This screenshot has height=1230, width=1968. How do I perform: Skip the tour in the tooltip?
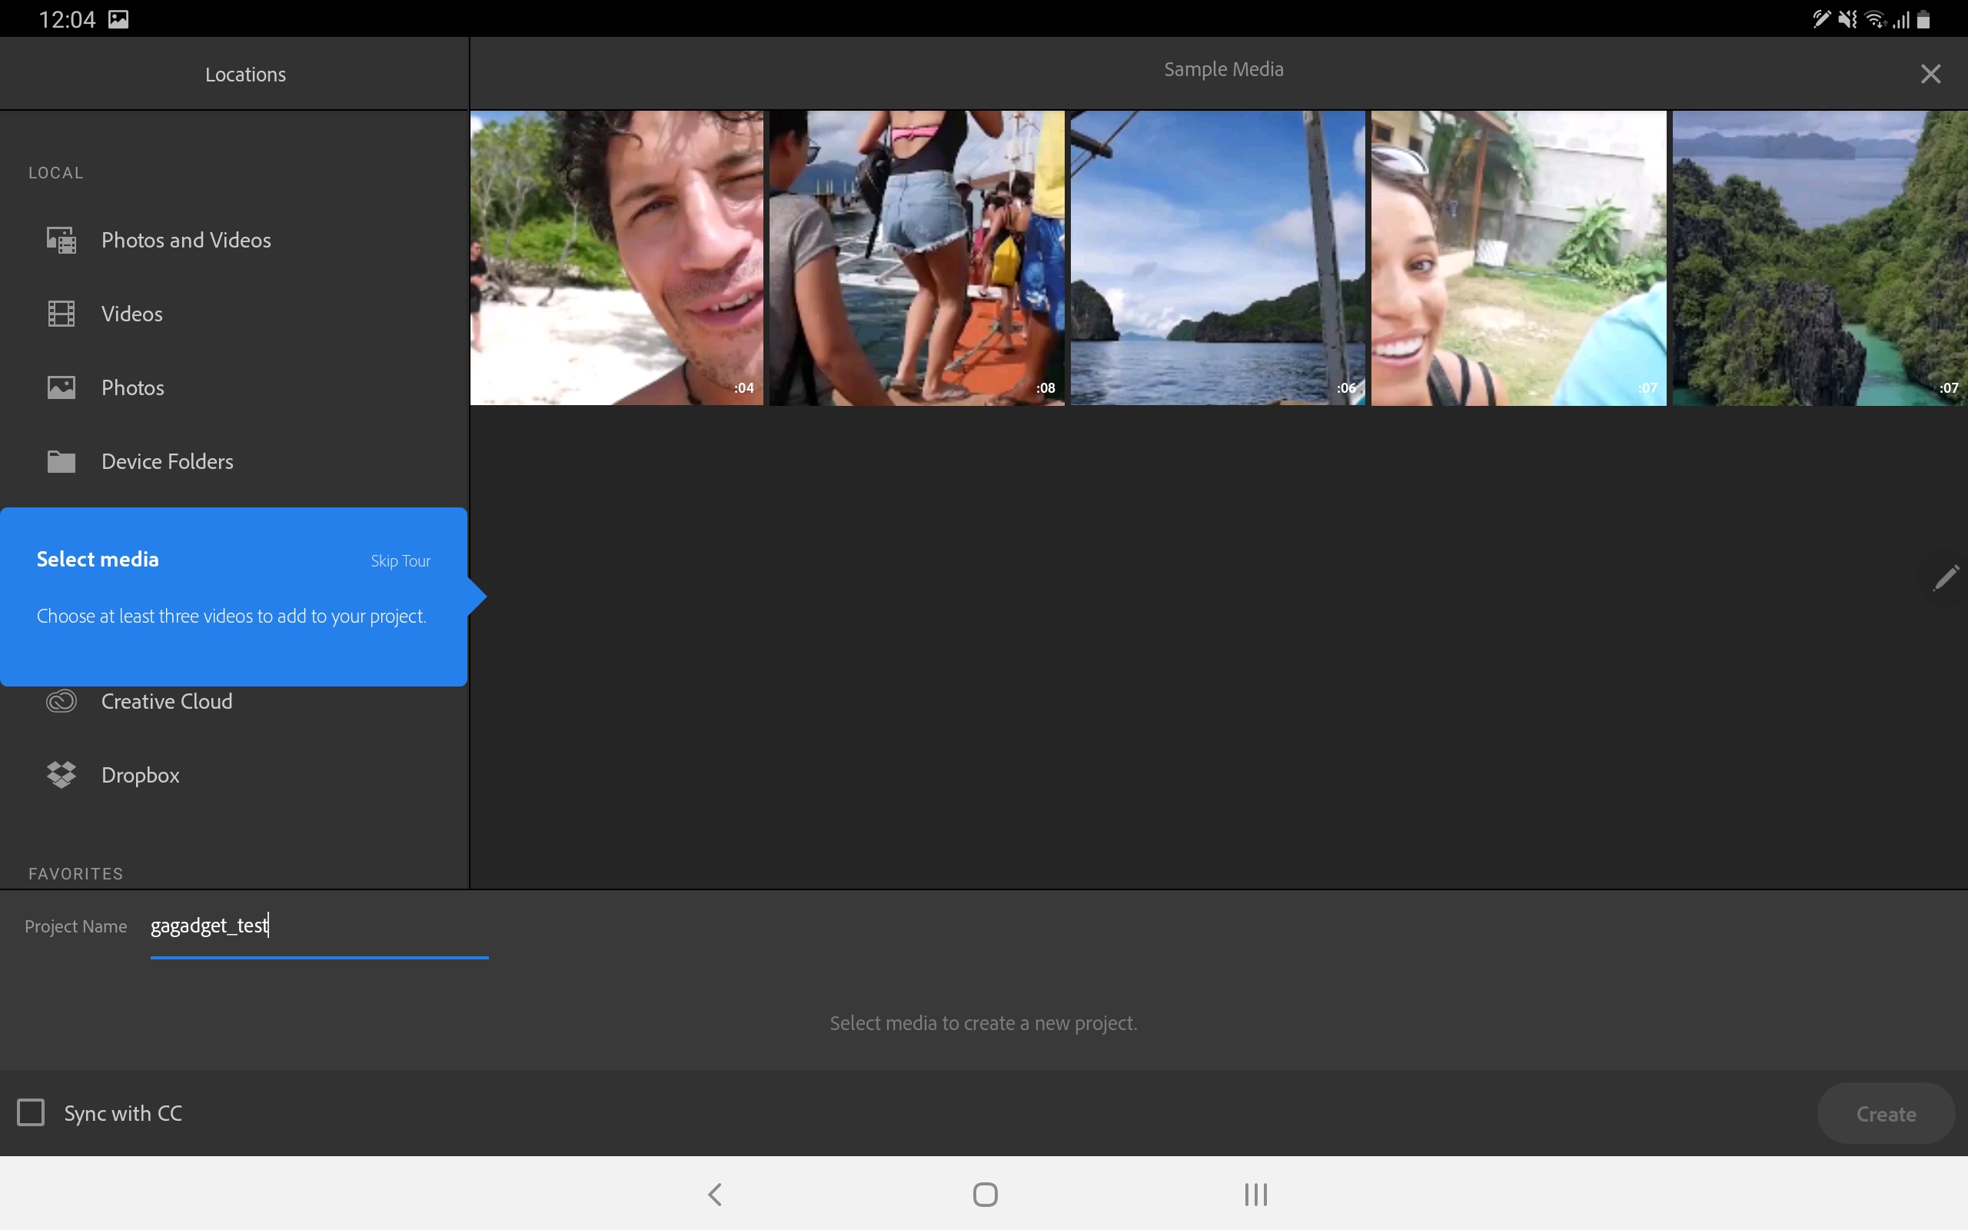coord(400,561)
